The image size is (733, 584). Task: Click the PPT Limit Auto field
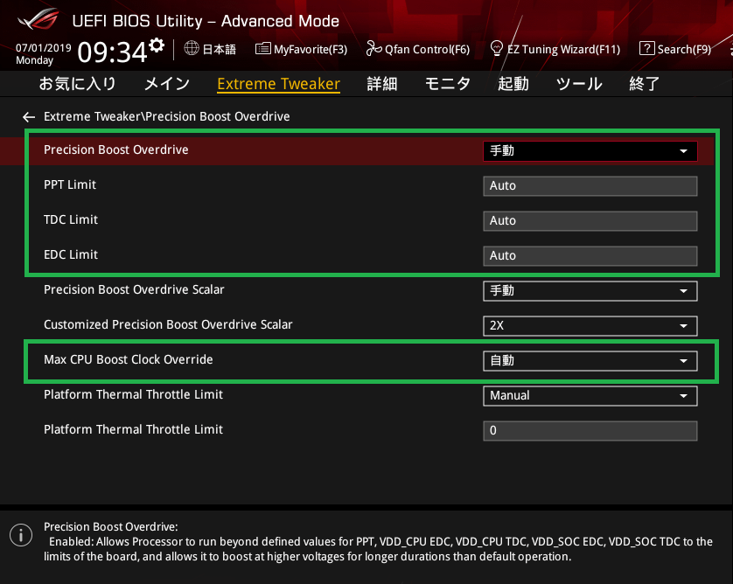tap(590, 185)
